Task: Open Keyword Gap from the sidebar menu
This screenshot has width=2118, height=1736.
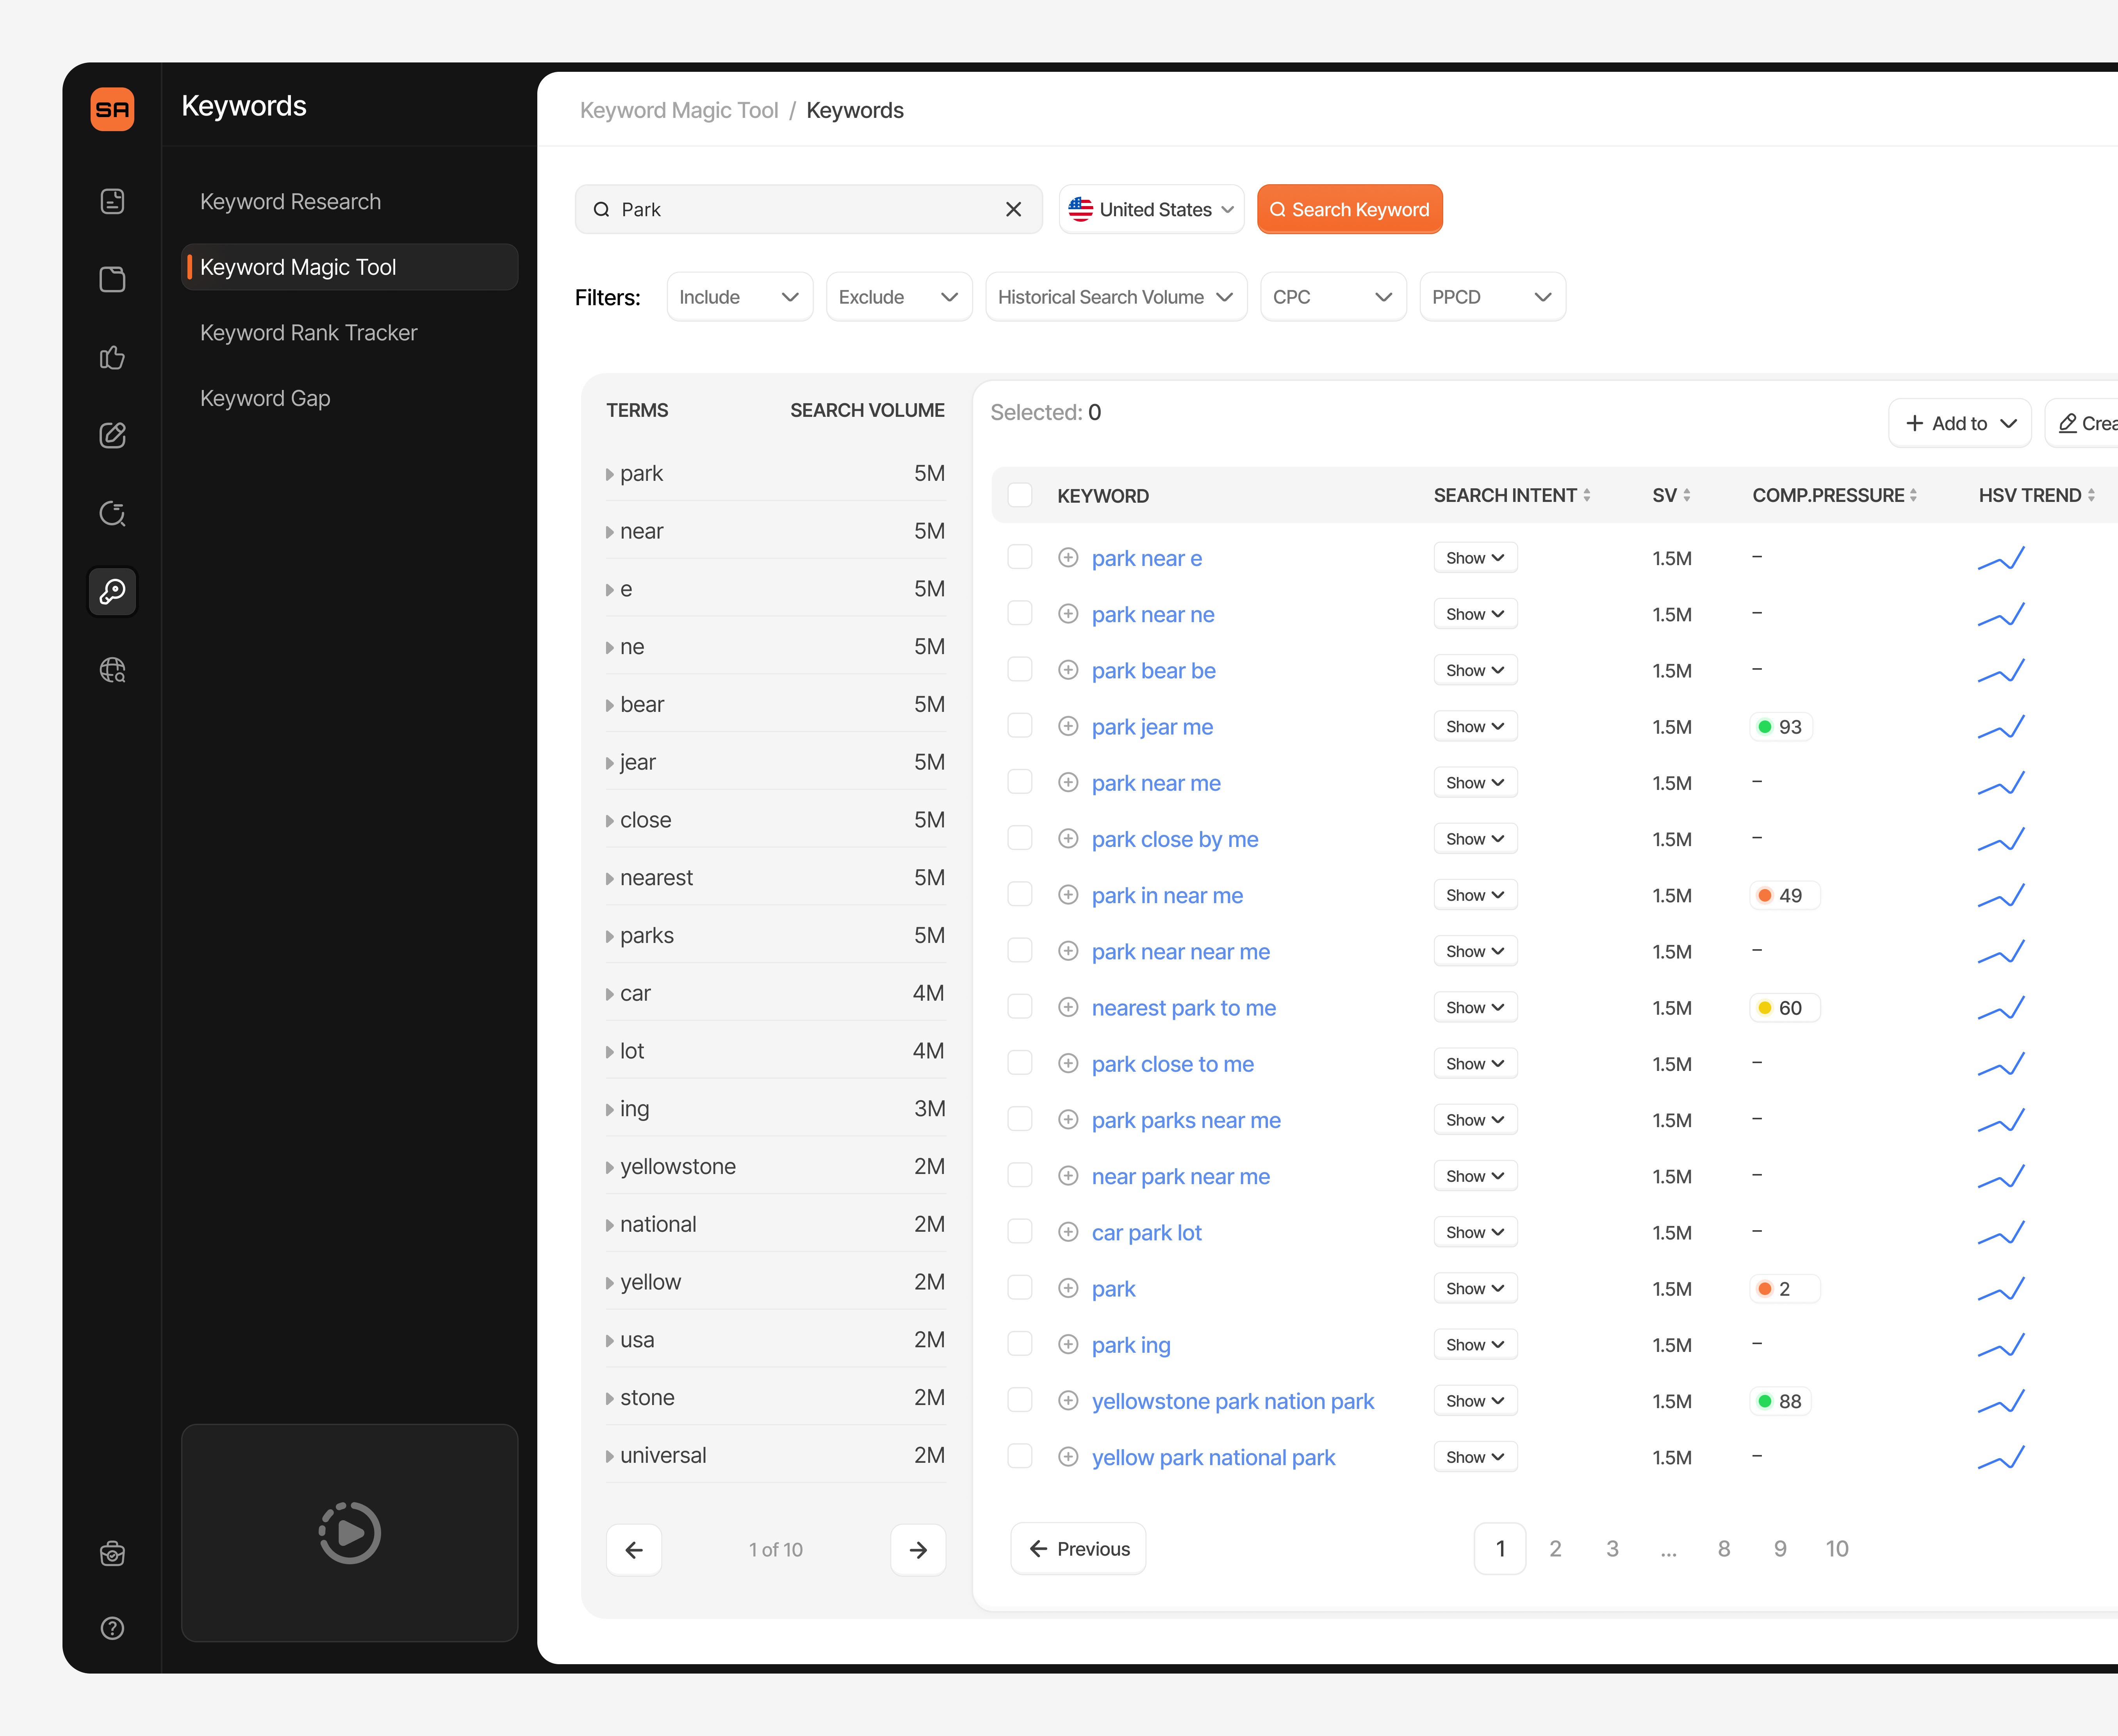Action: tap(265, 398)
